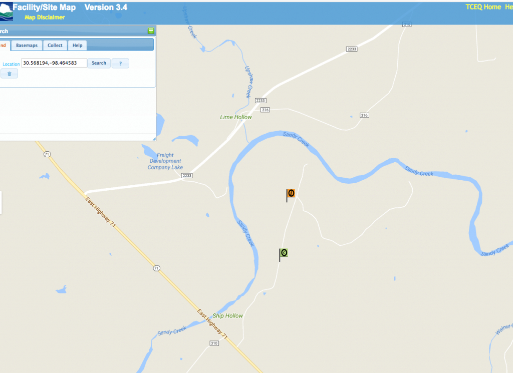Click the Ship Hollow map label
This screenshot has width=513, height=373.
227,316
